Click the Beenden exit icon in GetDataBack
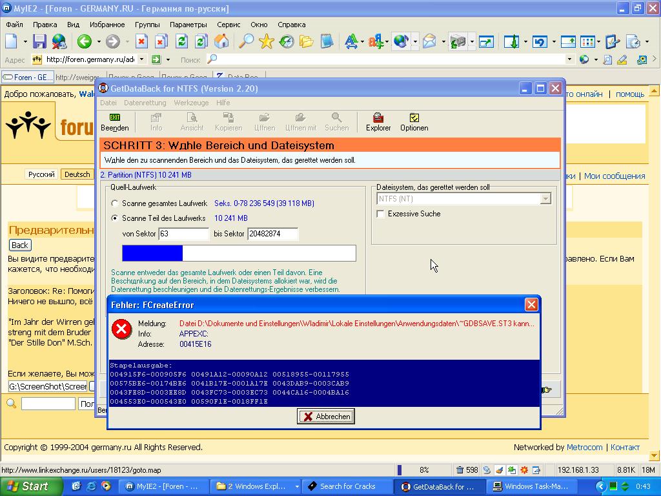The image size is (661, 496). point(115,118)
